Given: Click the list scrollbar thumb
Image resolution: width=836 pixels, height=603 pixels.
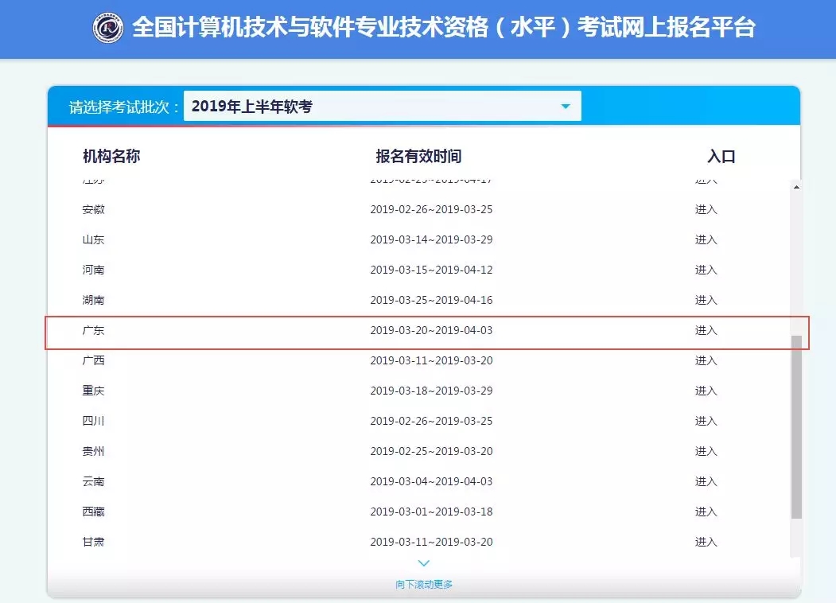Looking at the screenshot, I should pyautogui.click(x=796, y=426).
